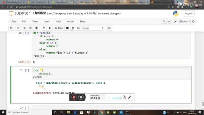Copy selected cells icon
Screen dimensions: 204x115
[31, 28]
